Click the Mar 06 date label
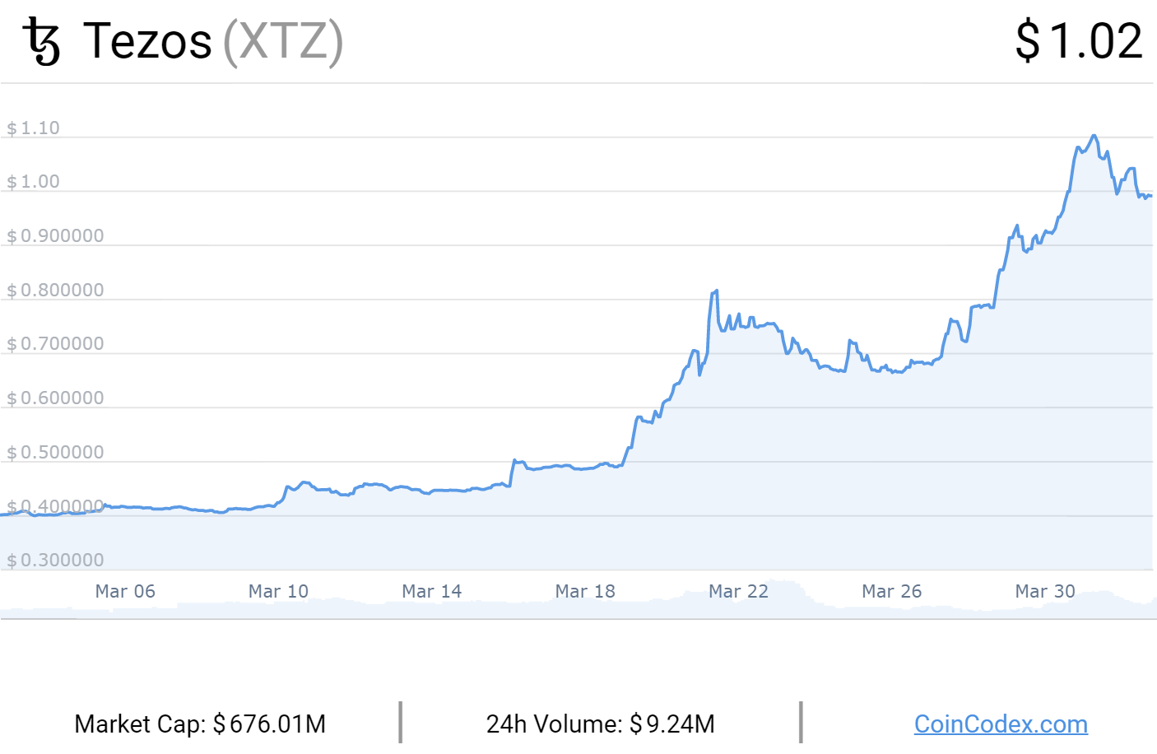The image size is (1157, 754). coord(125,591)
